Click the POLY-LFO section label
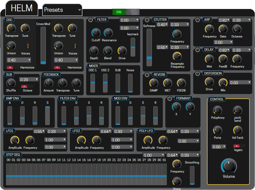The height and width of the screenshot is (190, 255). click(x=146, y=131)
